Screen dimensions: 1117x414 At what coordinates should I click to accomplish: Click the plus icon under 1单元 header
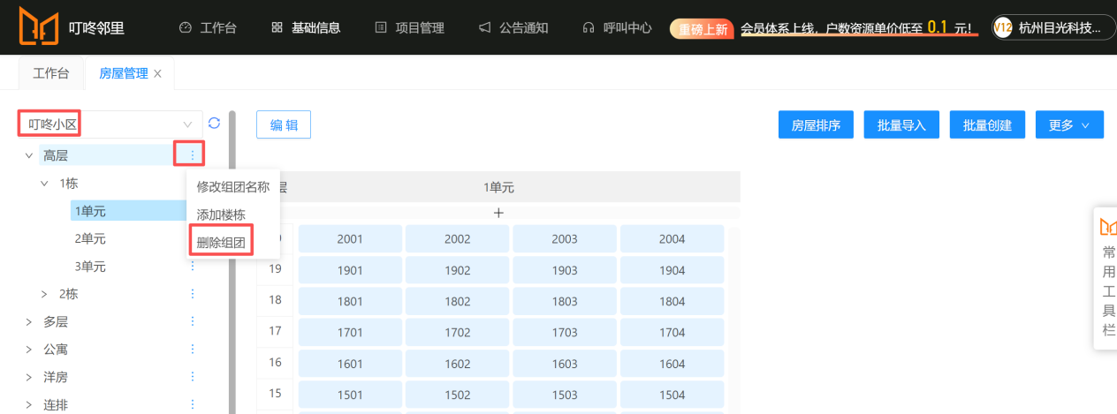(498, 213)
